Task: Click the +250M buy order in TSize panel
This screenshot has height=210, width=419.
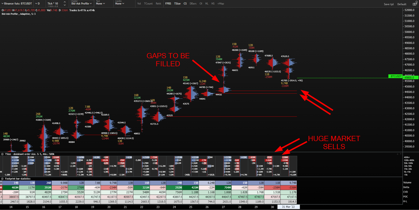Action: tap(146, 157)
